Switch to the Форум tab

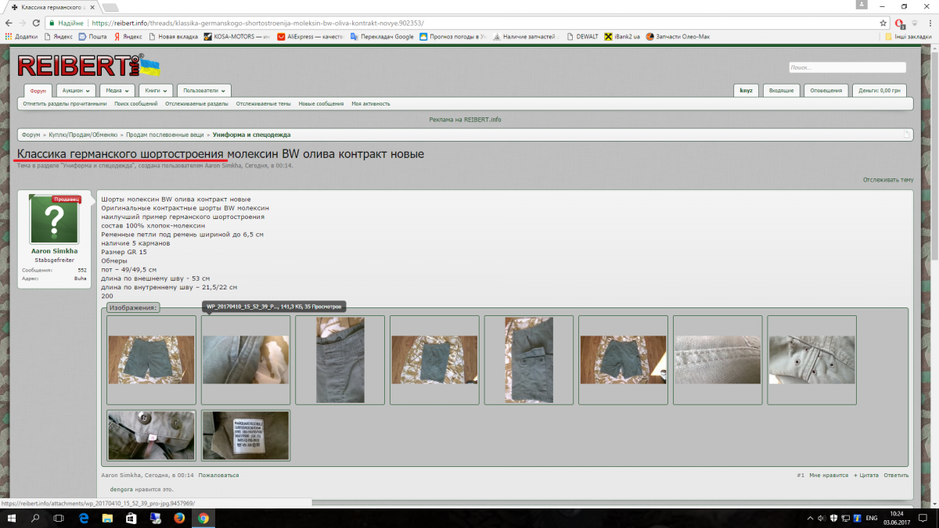38,91
